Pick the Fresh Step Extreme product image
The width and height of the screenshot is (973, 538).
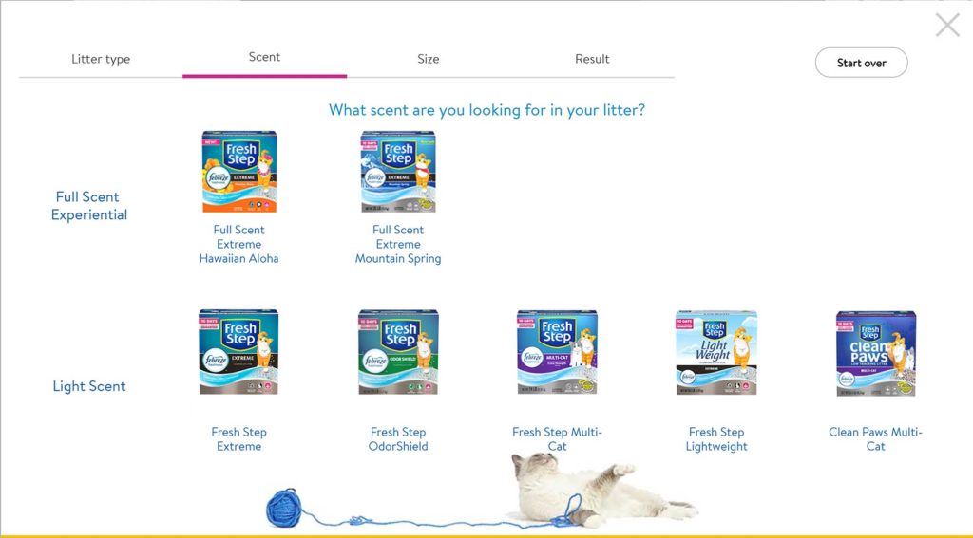point(238,351)
